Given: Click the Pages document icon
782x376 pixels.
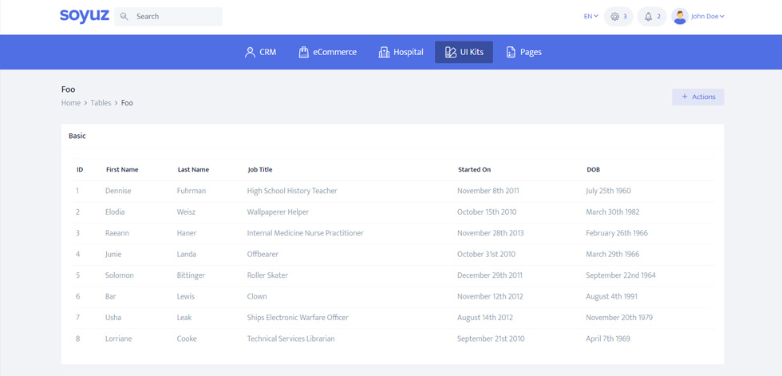Looking at the screenshot, I should pos(511,52).
